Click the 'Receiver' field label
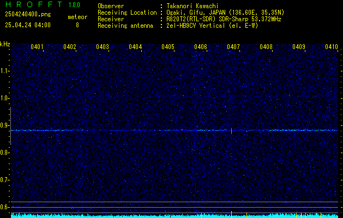Image resolution: width=343 pixels, height=218 pixels. tap(111, 19)
